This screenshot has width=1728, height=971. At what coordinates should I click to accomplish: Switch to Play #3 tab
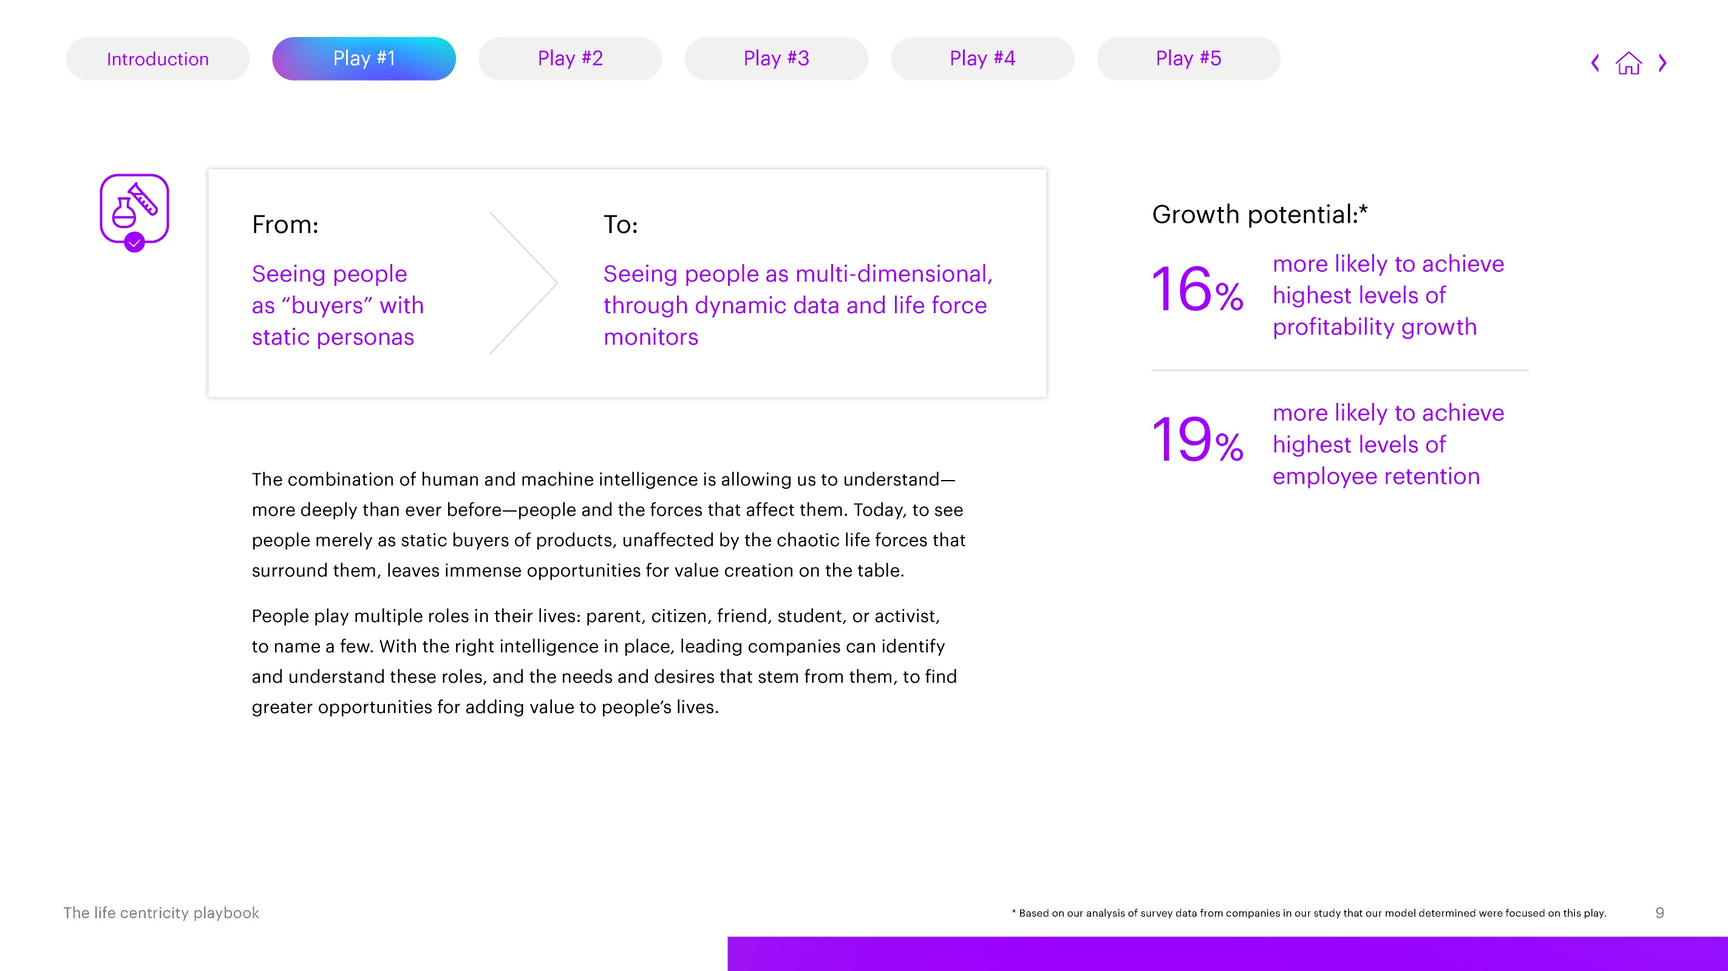[x=776, y=59]
